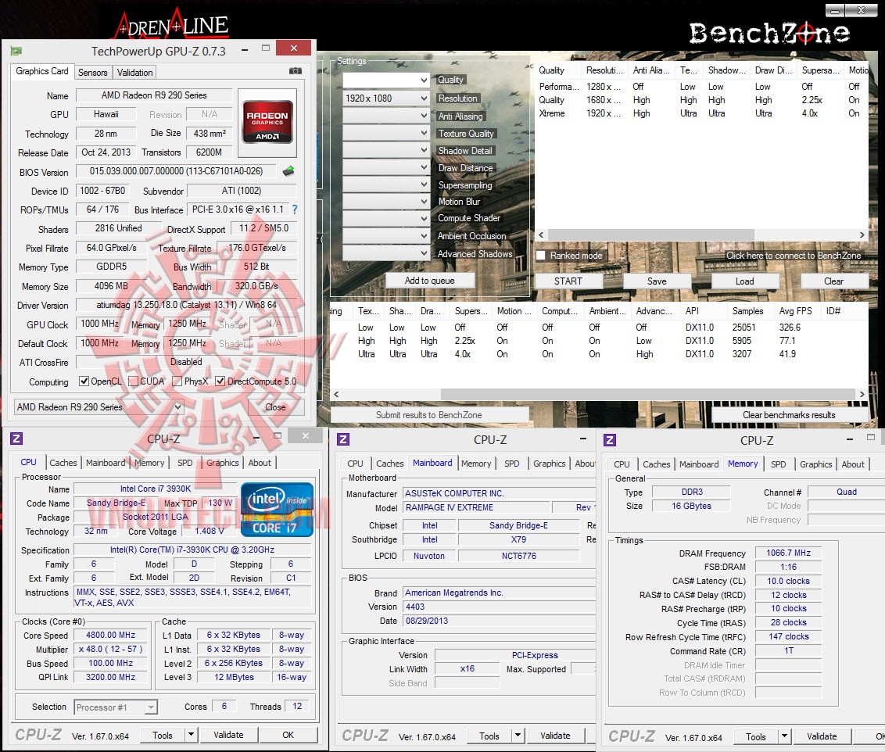This screenshot has width=885, height=752.
Task: Click the GPU Clock 1000 MHz field
Action: [x=99, y=324]
